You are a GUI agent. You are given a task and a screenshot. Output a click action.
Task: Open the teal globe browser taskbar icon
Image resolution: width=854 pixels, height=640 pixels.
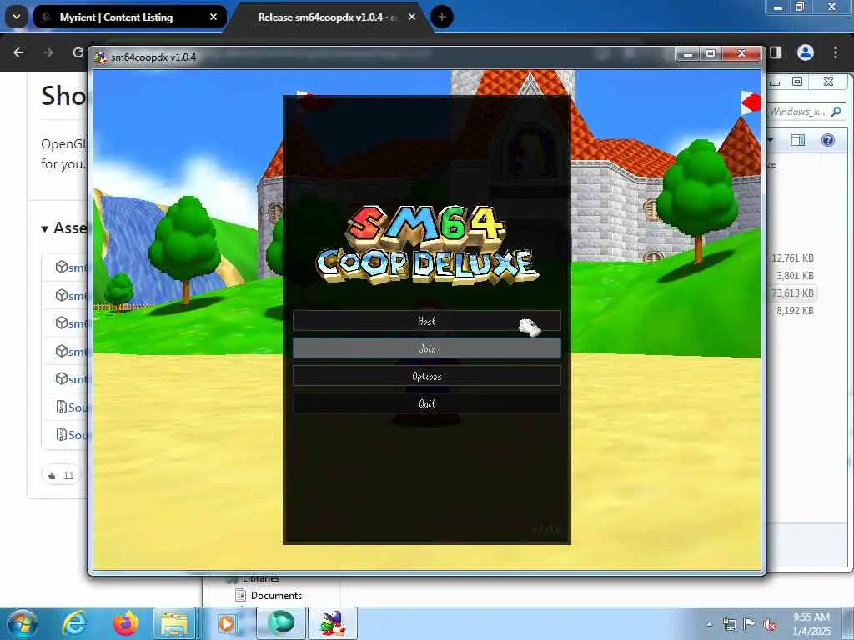[280, 623]
